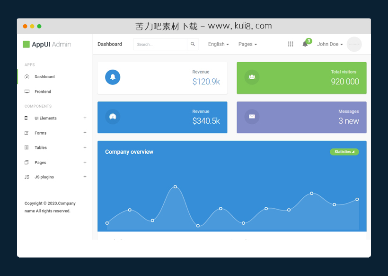Open the apps grid icon
The image size is (388, 276).
[291, 44]
